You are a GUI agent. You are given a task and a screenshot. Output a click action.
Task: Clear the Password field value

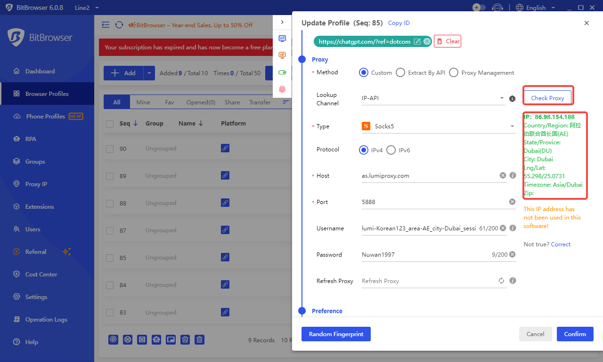[512, 254]
